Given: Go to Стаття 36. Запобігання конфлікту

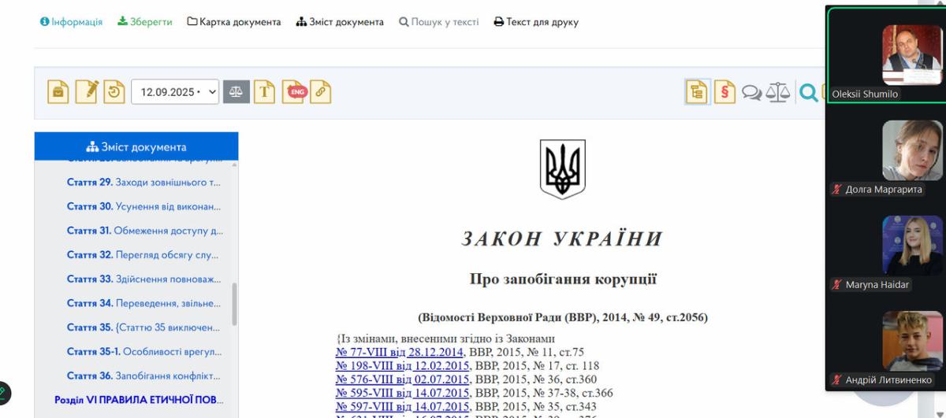Looking at the screenshot, I should [143, 375].
